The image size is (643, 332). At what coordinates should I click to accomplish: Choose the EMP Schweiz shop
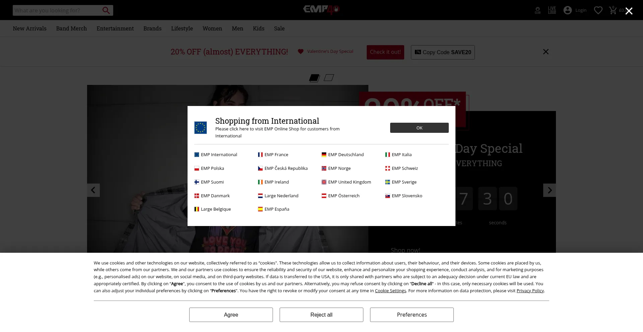[x=402, y=168]
